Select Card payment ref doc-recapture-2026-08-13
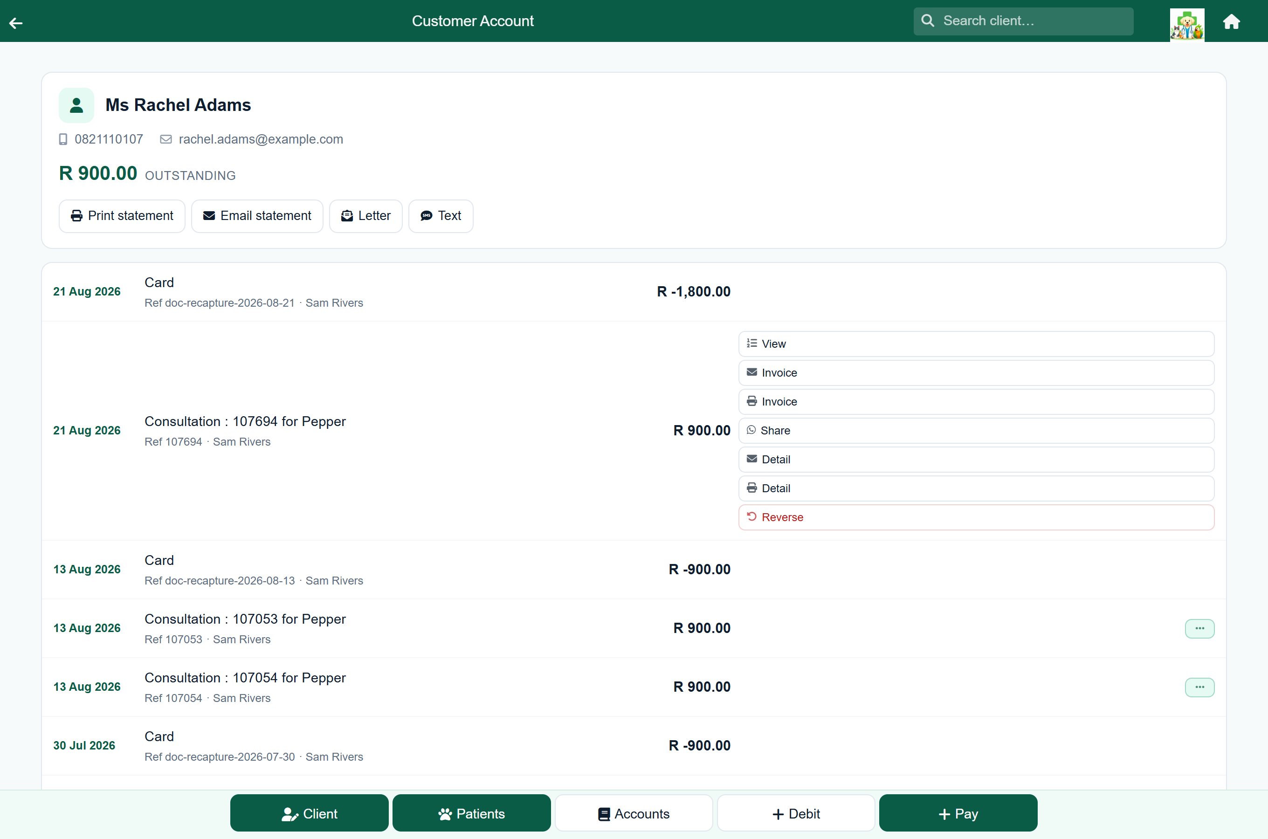Viewport: 1268px width, 839px height. (x=634, y=569)
